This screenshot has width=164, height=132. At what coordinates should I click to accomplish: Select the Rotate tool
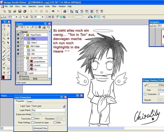4,30
